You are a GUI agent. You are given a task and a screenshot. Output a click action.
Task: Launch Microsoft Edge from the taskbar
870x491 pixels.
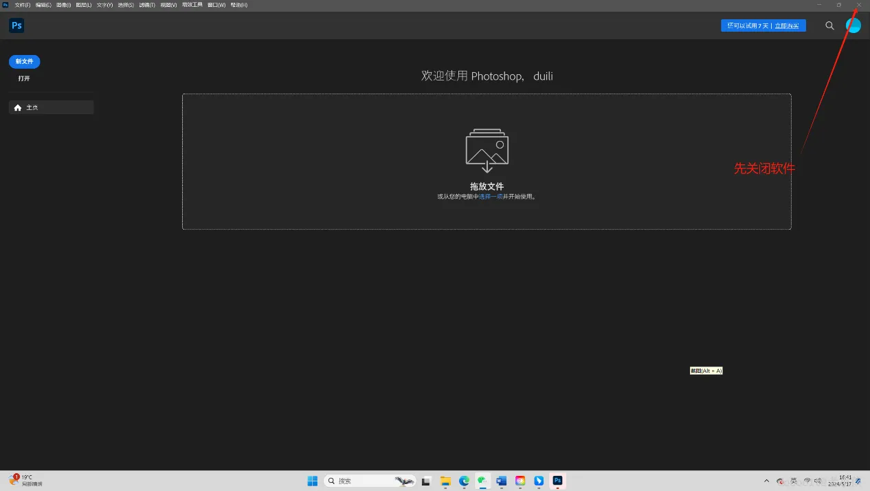pos(464,481)
